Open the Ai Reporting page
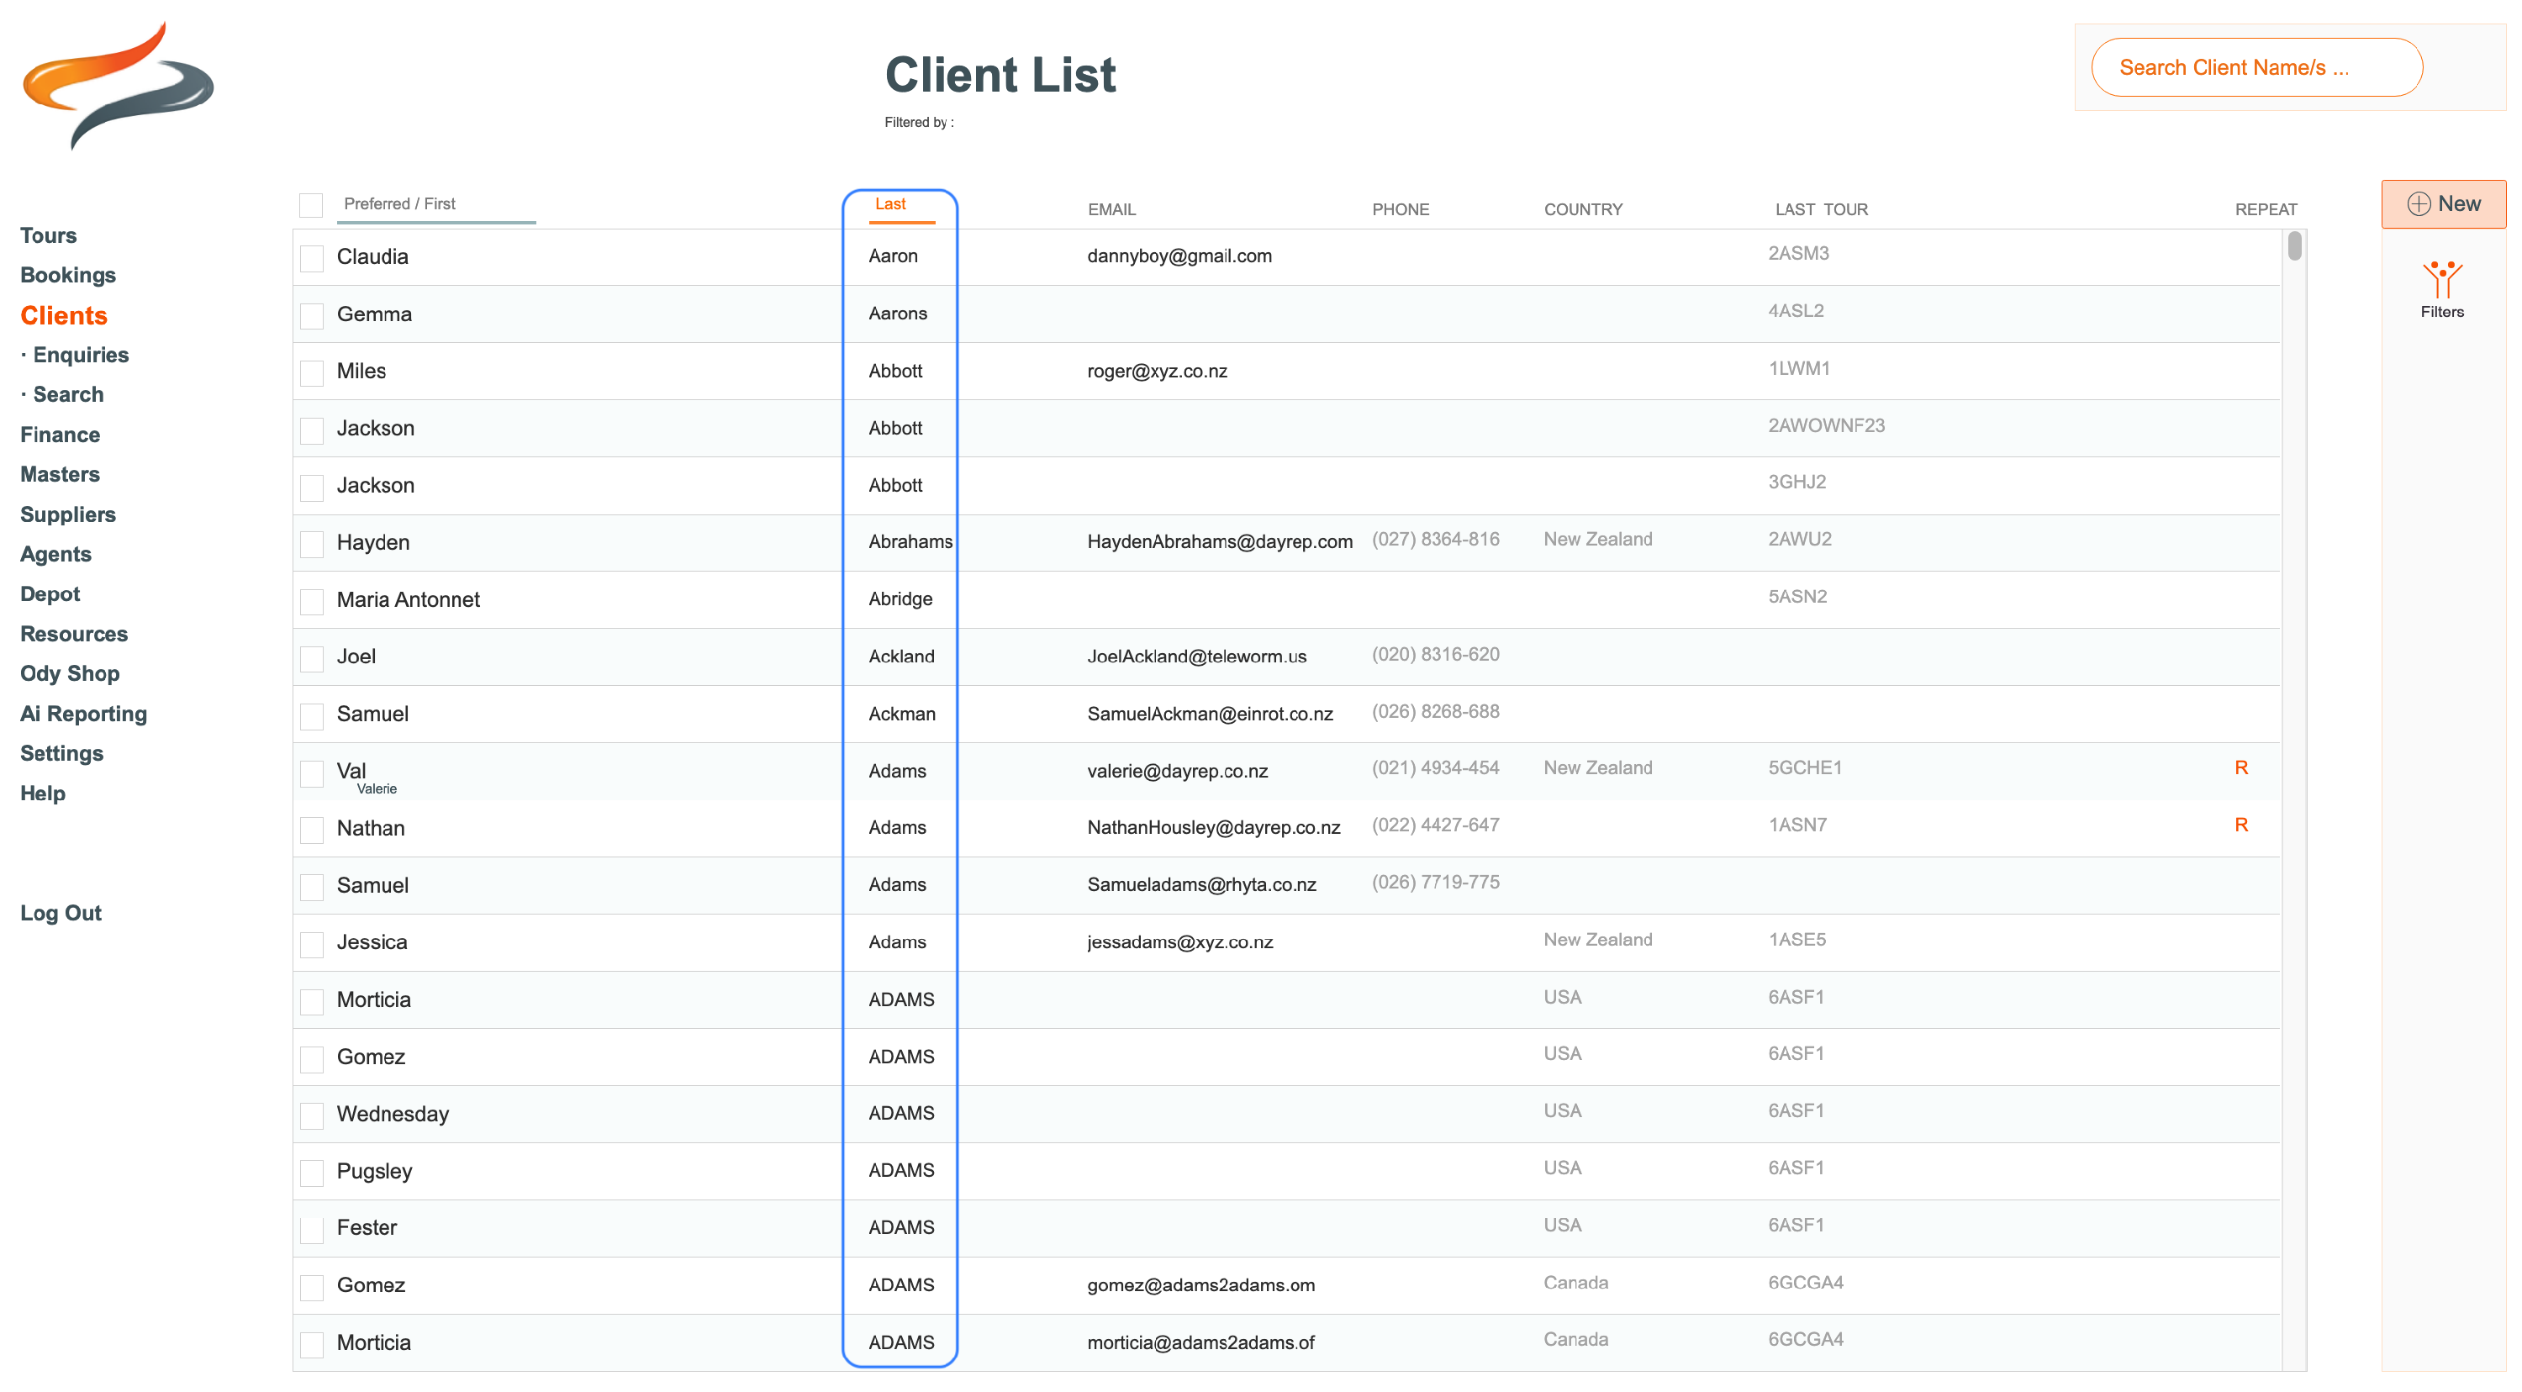Viewport: 2522px width, 1392px height. pos(83,714)
